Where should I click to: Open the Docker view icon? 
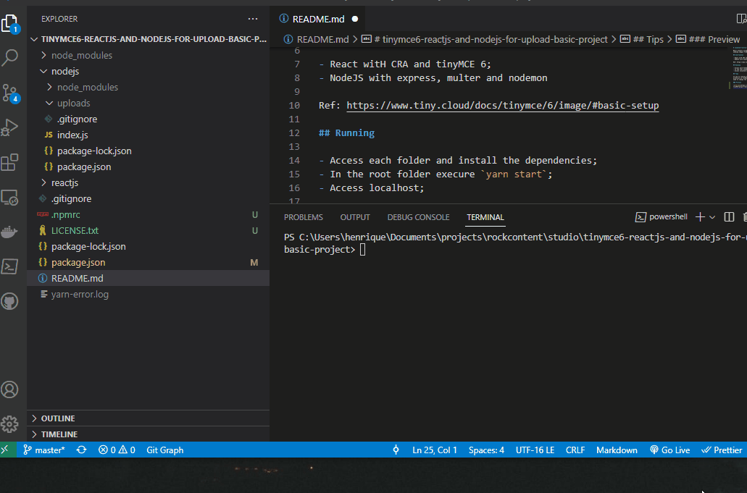[x=9, y=232]
